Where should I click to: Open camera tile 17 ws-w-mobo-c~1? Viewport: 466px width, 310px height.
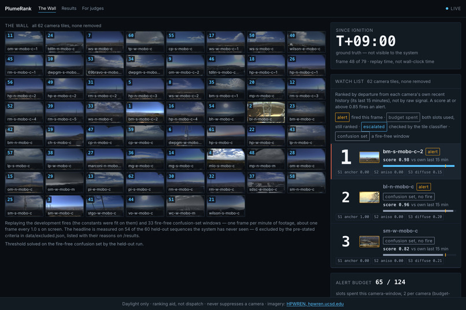[226, 42]
